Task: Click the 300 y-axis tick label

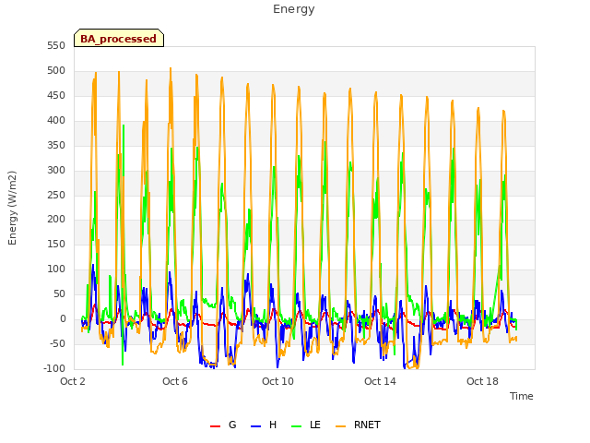Action: (x=56, y=170)
